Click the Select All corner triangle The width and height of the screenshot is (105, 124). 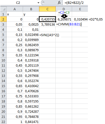3,9
